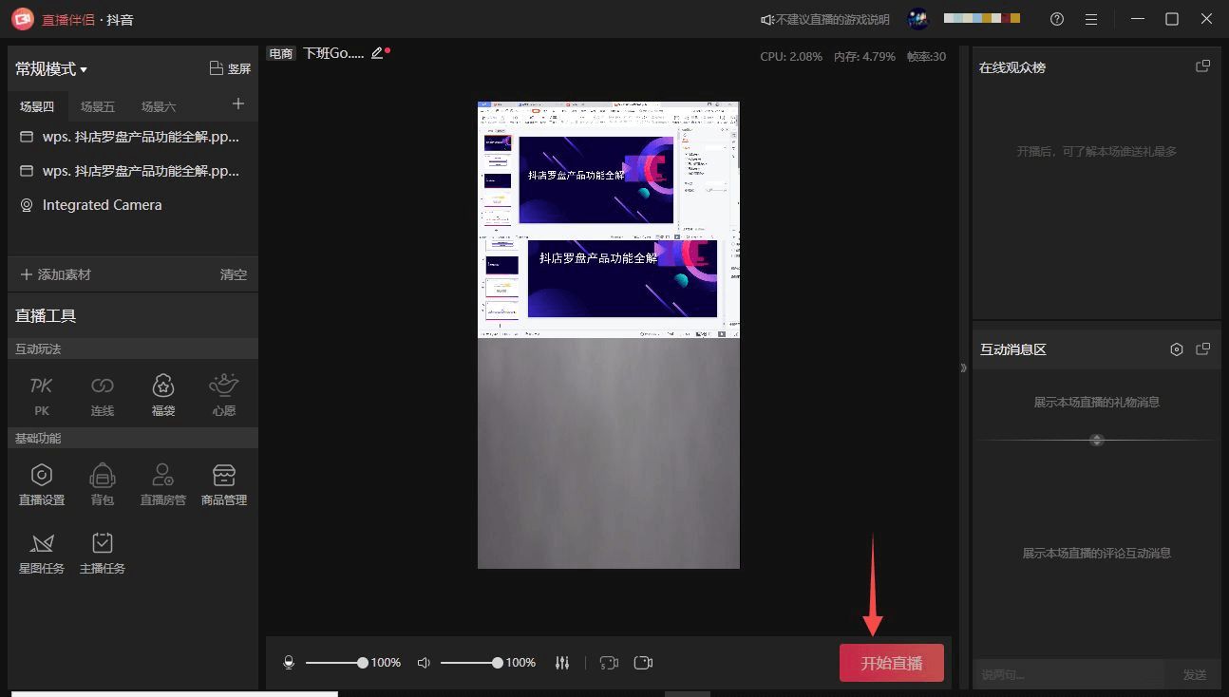
Task: Open 星图任务 tasks
Action: pyautogui.click(x=42, y=553)
